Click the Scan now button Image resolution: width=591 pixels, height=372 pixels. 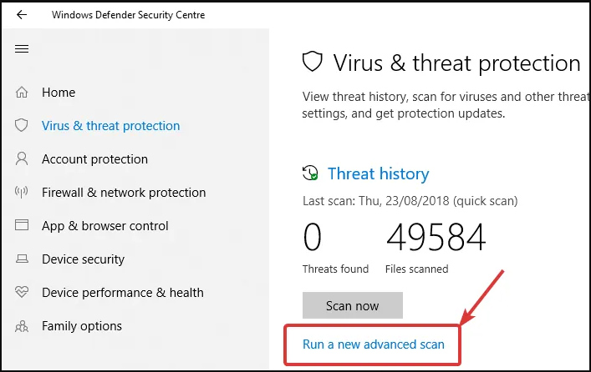353,305
